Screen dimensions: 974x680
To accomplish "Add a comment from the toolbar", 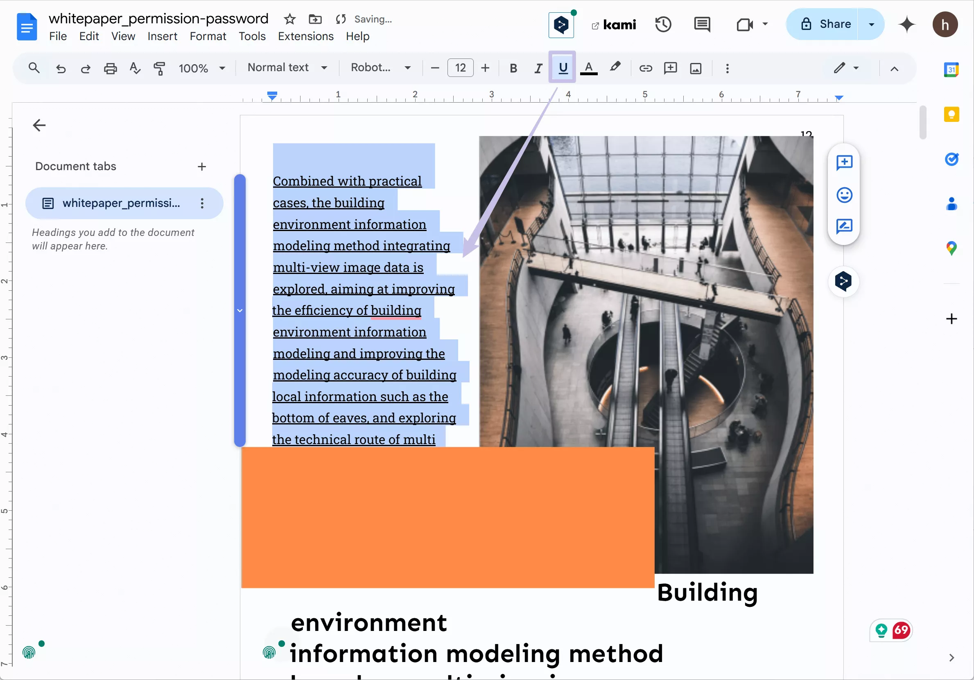I will point(670,68).
